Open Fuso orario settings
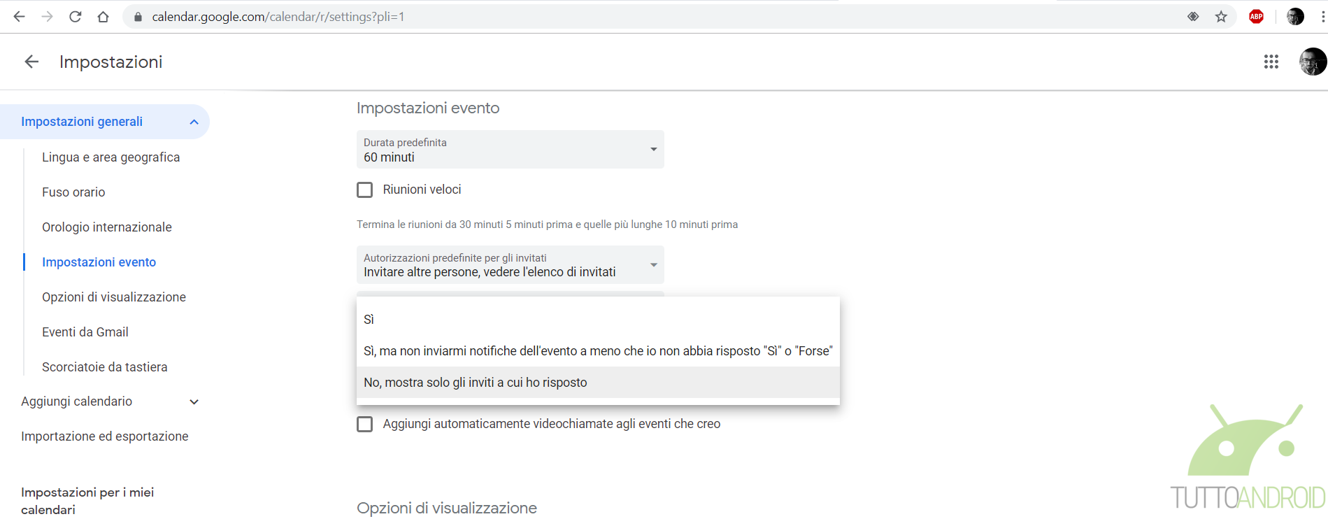Viewport: 1328px width, 519px height. pos(73,192)
